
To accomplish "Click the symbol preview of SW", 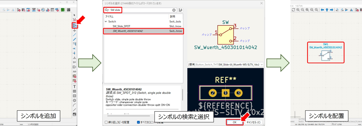I will (x=225, y=35).
